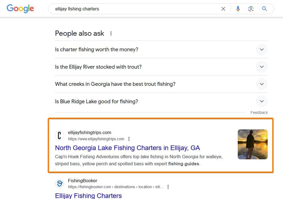The image size is (283, 199).
Task: Click the FishingBooker site favicon
Action: [59, 183]
